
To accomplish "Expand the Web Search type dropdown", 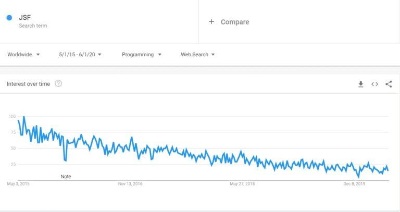I will tap(198, 54).
